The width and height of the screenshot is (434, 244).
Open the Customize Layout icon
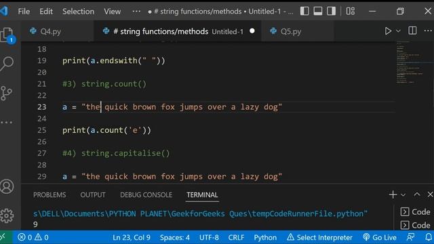(x=350, y=11)
